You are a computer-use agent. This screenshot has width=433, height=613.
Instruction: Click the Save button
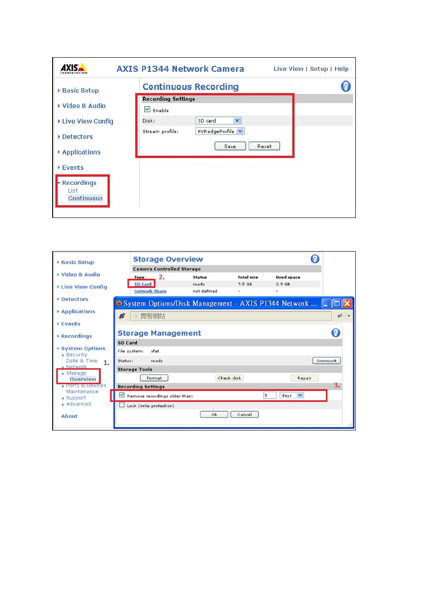(230, 146)
